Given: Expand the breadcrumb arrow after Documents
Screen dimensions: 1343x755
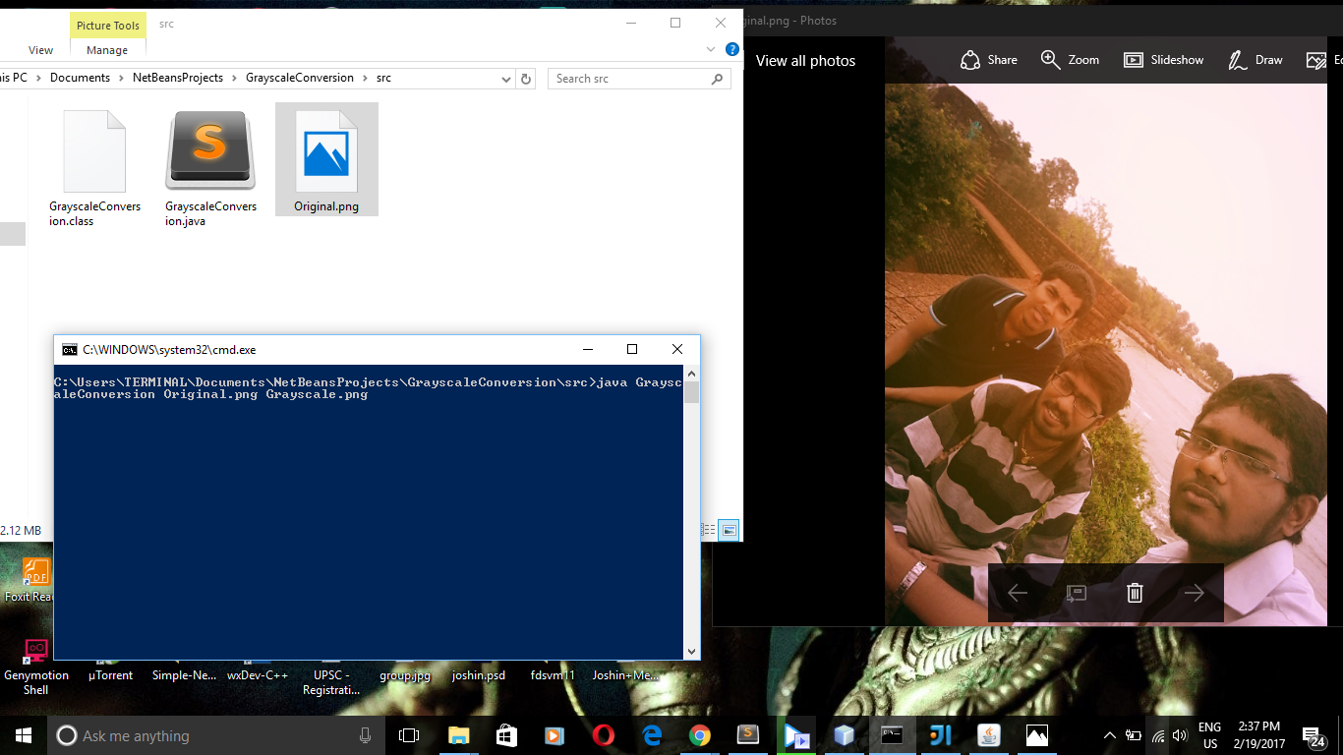Looking at the screenshot, I should (x=122, y=78).
